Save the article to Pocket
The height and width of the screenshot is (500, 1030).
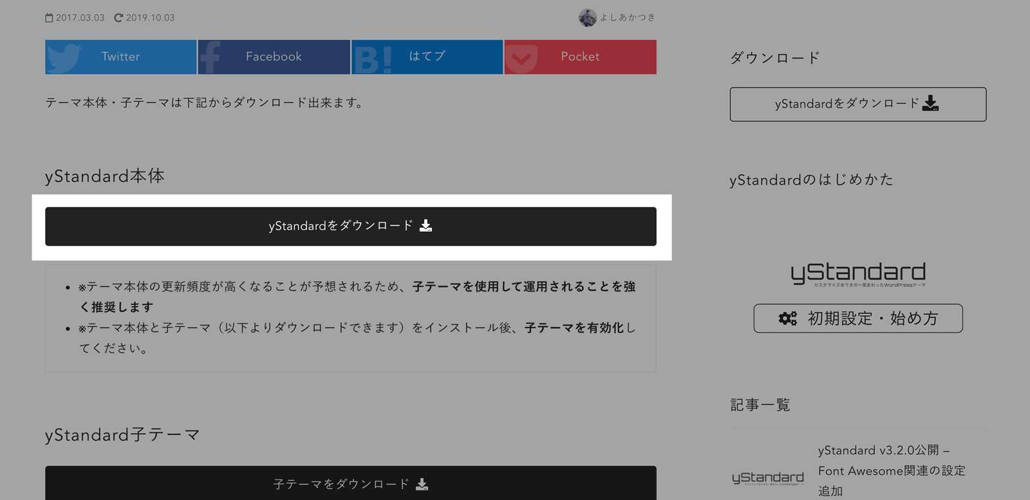pos(581,57)
